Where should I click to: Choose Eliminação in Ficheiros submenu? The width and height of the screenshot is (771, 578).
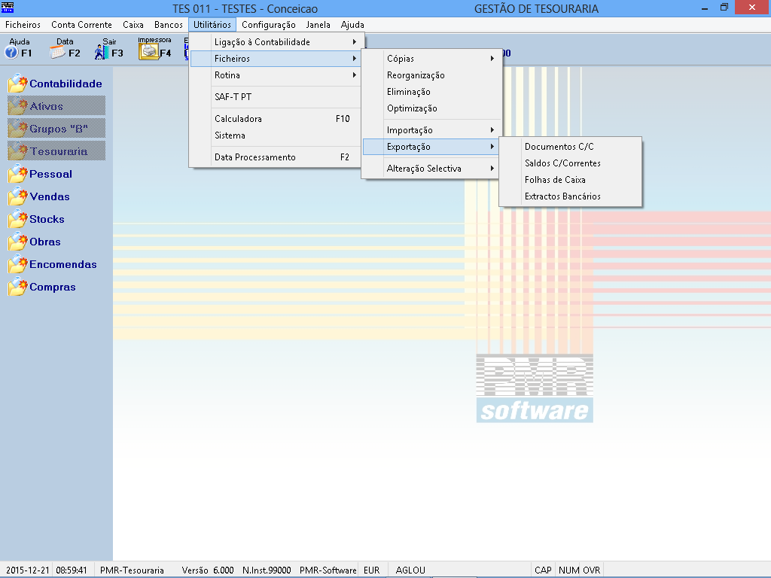[x=431, y=92]
